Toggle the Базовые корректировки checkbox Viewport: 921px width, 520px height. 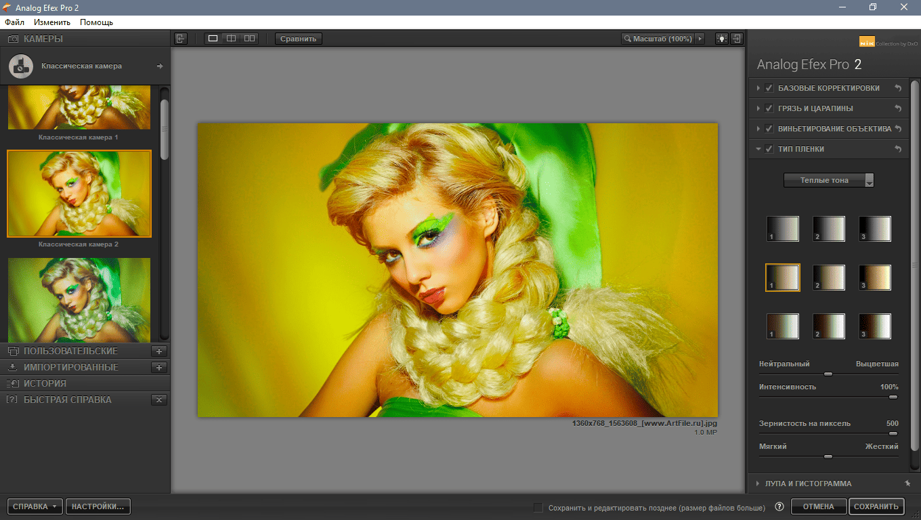click(x=769, y=88)
